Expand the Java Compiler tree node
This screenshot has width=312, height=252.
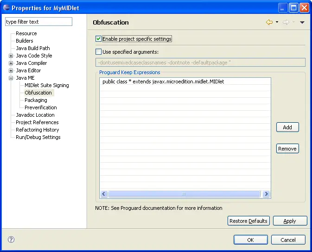pos(11,63)
